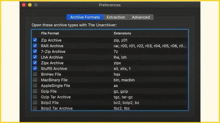220x123 pixels.
Task: Uncheck the RAR Archive checkbox
Action: pos(35,46)
